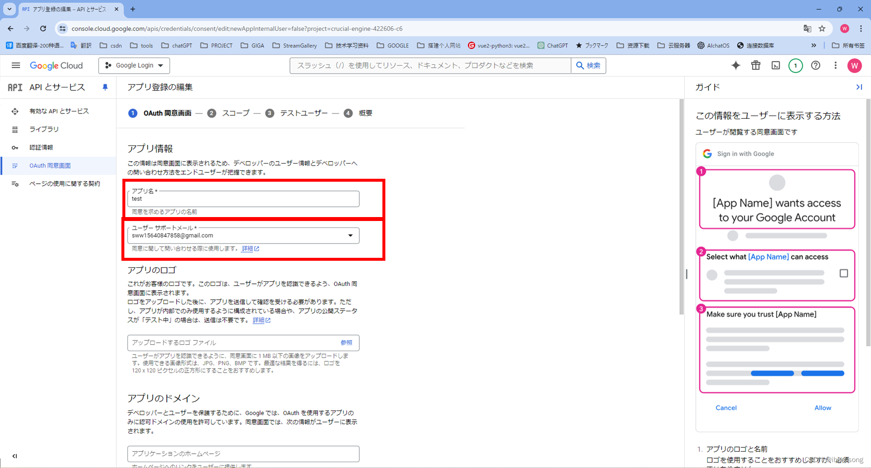
Task: Activate Cloud Shell terminal icon
Action: point(776,65)
